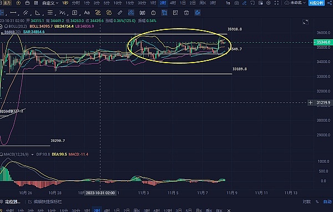Click 编辑快捷指标栏 link
The height and width of the screenshot is (212, 333).
pos(45,201)
